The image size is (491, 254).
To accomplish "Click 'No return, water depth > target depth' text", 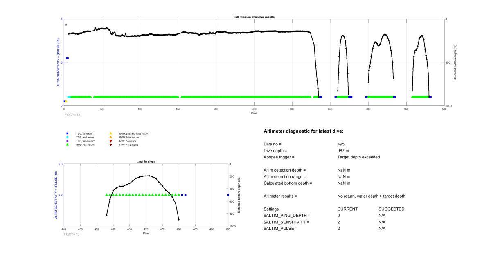I will click(372, 196).
